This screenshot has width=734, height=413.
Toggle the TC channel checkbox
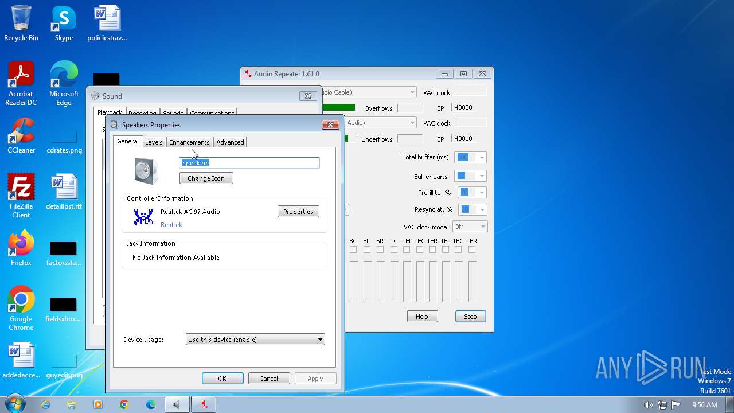[x=394, y=250]
